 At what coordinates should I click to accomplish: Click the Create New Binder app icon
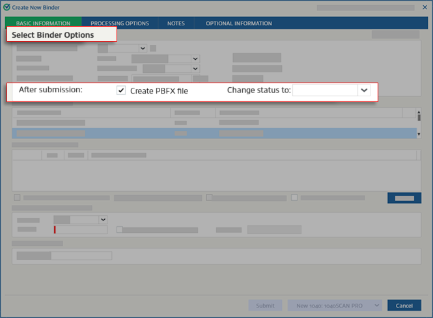pyautogui.click(x=7, y=7)
